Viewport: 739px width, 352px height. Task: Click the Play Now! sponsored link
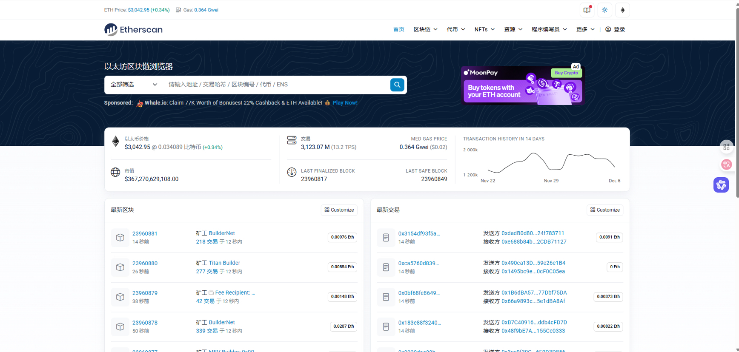[x=345, y=103]
